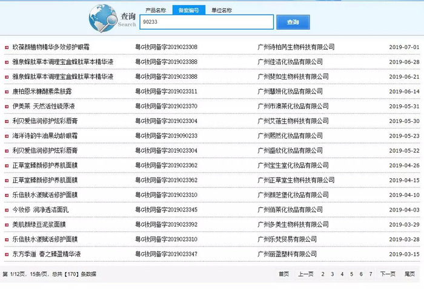Click the red bullet beside 美肌颜绿豆泥浆面膜
This screenshot has height=289, width=424.
7,225
